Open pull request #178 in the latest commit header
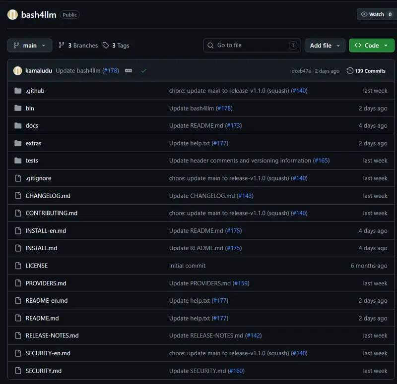The height and width of the screenshot is (384, 397). click(111, 71)
